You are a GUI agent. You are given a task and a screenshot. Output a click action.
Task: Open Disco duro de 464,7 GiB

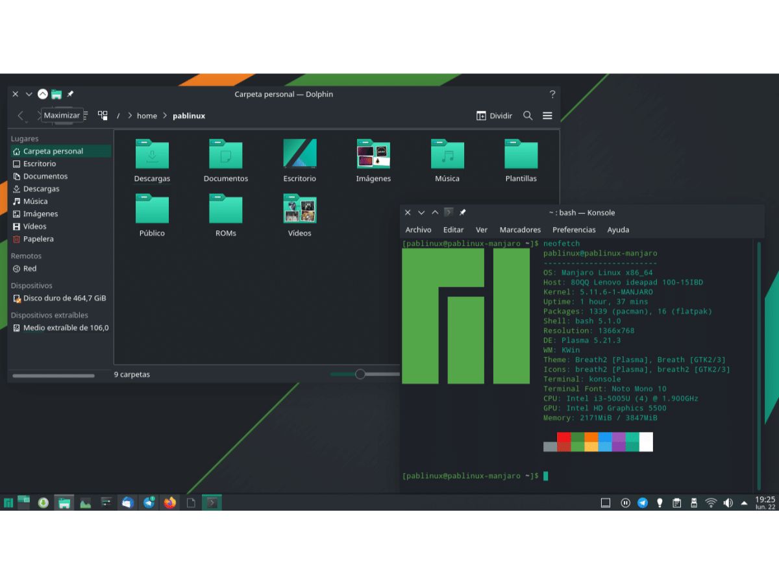pyautogui.click(x=60, y=298)
